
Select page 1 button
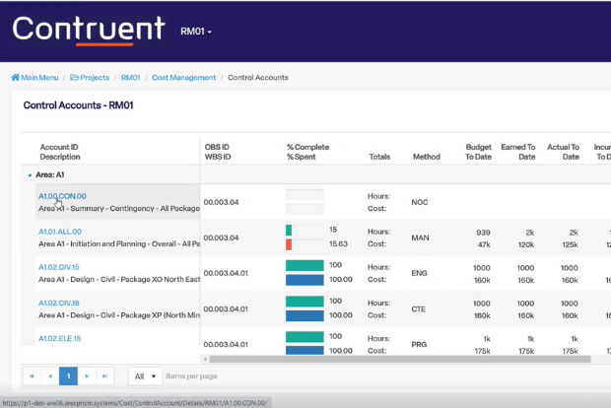tap(68, 376)
